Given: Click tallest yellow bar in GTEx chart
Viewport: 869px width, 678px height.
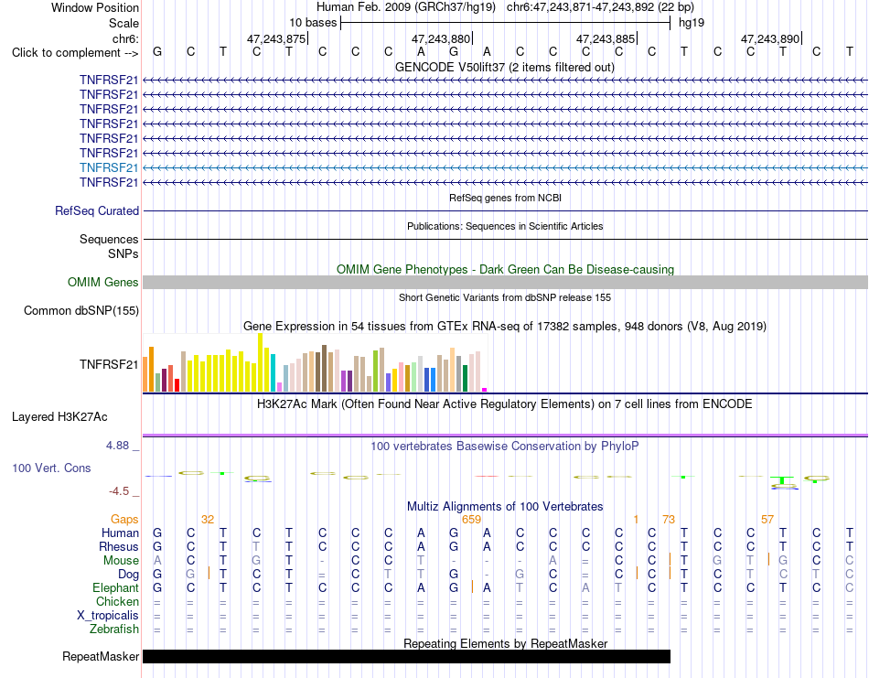Looking at the screenshot, I should pyautogui.click(x=260, y=362).
